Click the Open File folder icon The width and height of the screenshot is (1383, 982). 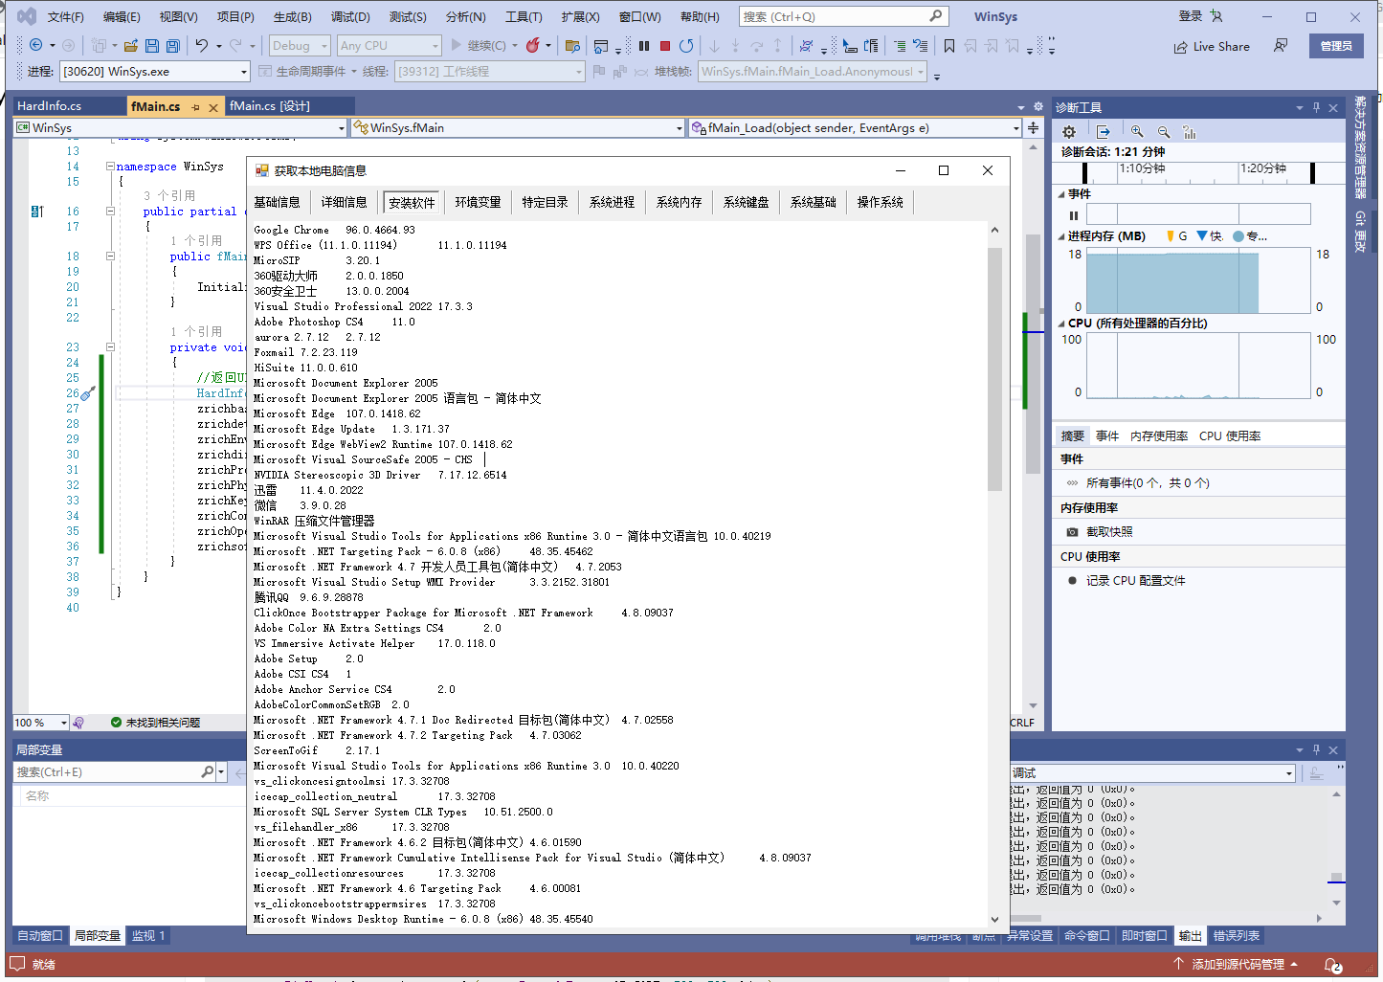[x=131, y=45]
